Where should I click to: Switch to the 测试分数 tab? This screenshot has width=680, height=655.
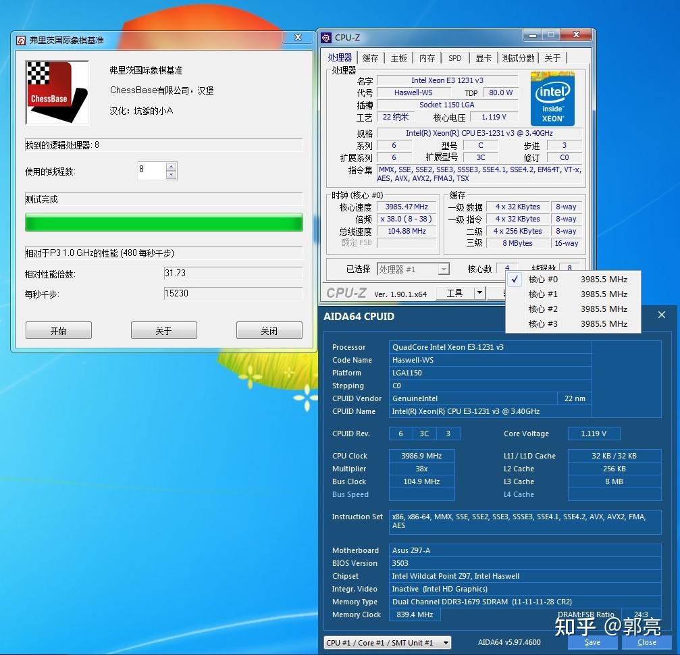pyautogui.click(x=519, y=58)
